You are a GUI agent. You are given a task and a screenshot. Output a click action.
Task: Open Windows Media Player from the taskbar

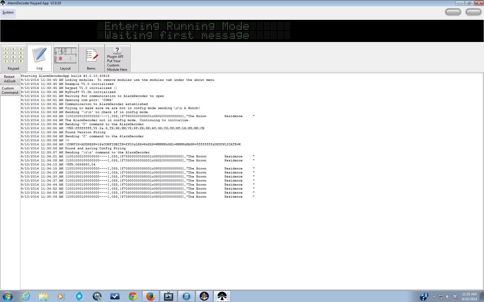61,296
